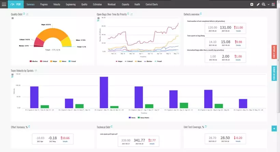The height and width of the screenshot is (152, 280).
Task: Click Open Bugs Over Time info icon
Action: point(128,14)
